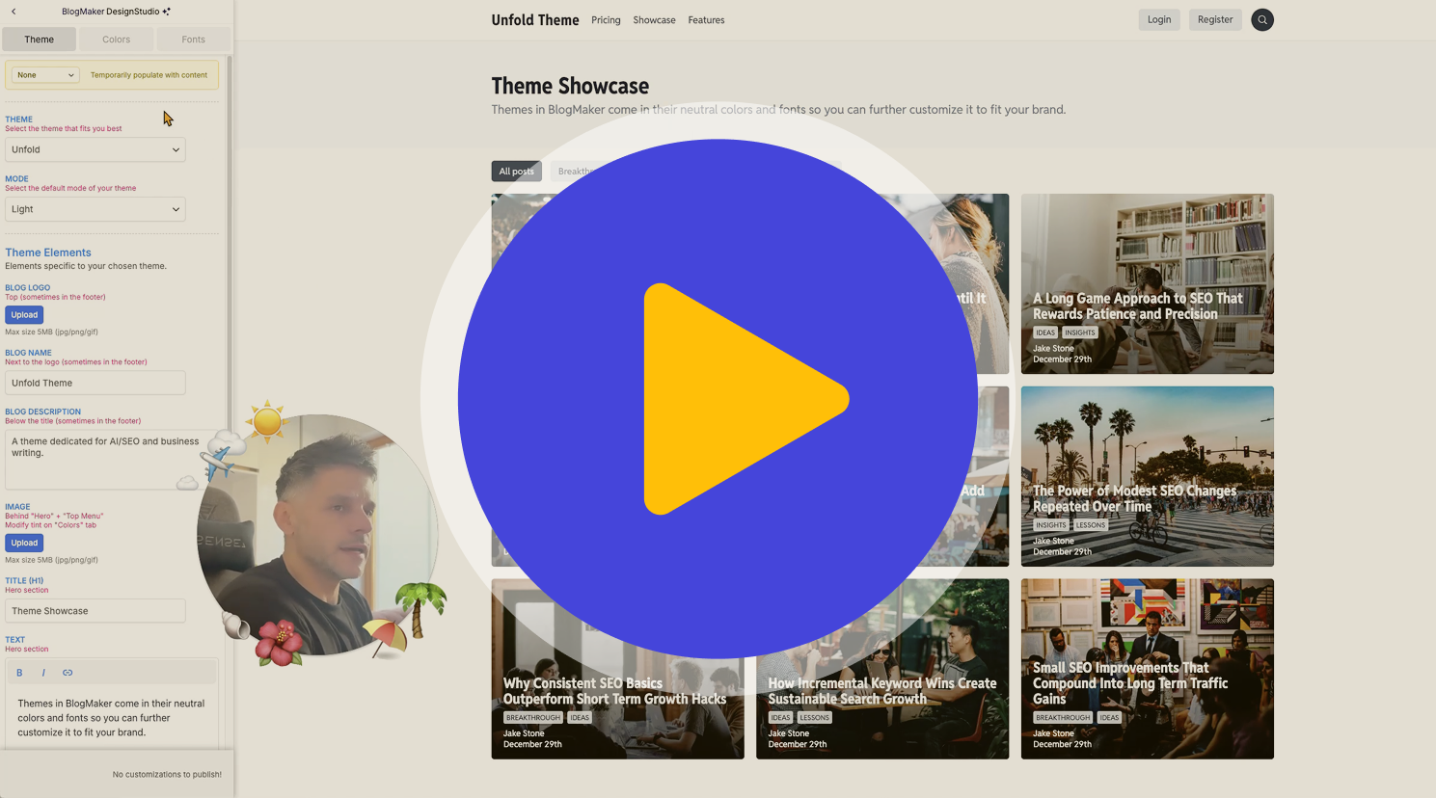Open the search using the magnifier icon

[1261, 19]
